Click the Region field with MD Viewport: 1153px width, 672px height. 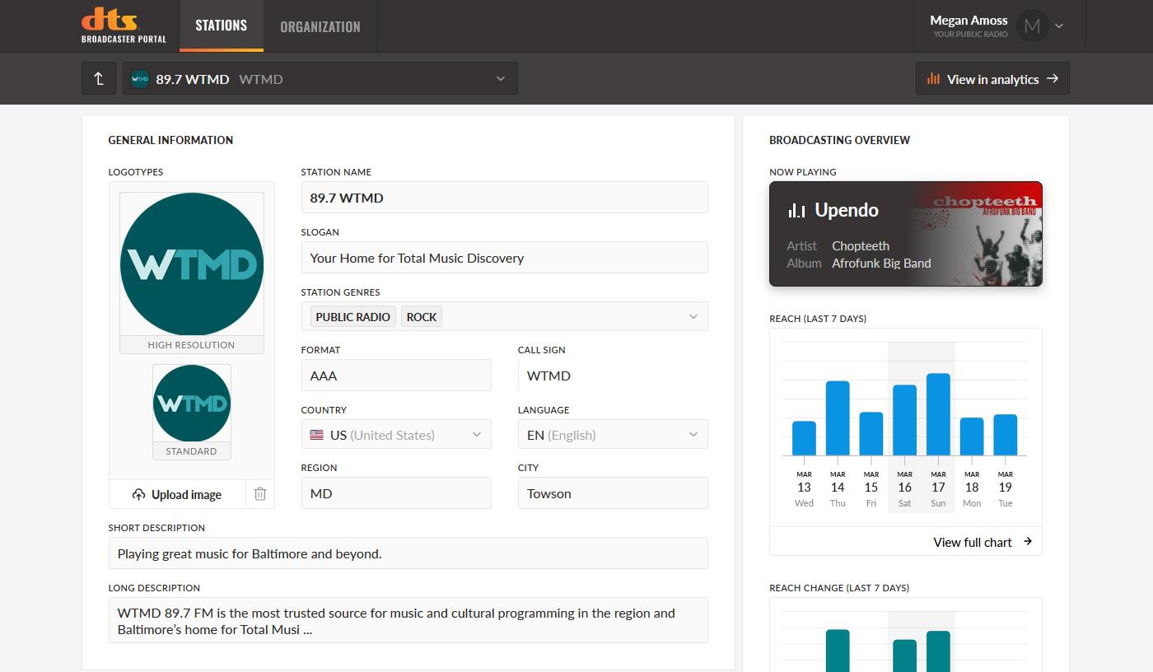pyautogui.click(x=396, y=493)
